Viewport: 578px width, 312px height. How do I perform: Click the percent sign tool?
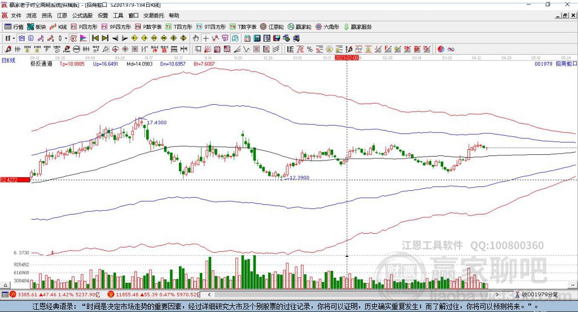tap(310, 50)
